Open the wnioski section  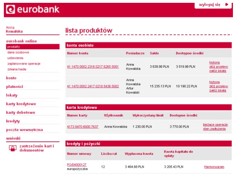click(13, 138)
